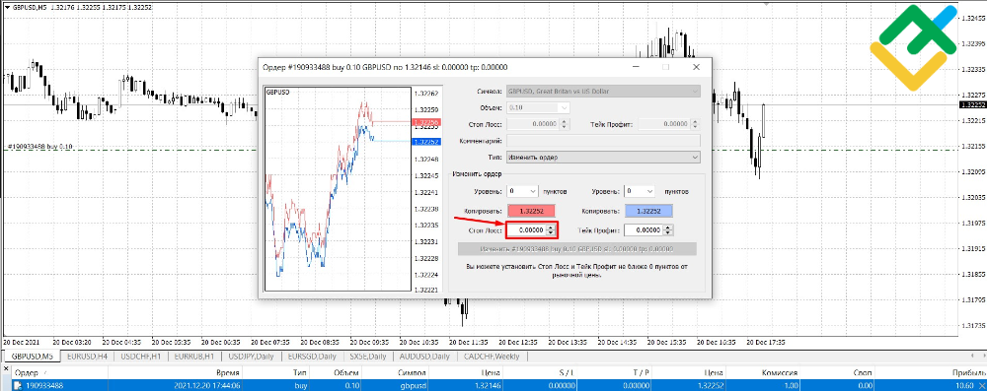The image size is (987, 391).
Task: Select the SX5E,Daily chart tab
Action: pos(367,357)
